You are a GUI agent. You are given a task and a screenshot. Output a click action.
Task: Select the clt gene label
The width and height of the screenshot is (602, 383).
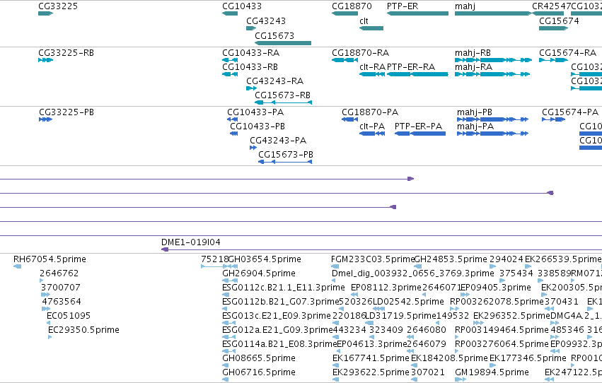[x=364, y=20]
